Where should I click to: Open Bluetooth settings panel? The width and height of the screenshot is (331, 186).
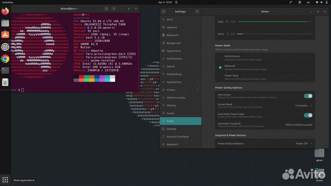point(181,35)
